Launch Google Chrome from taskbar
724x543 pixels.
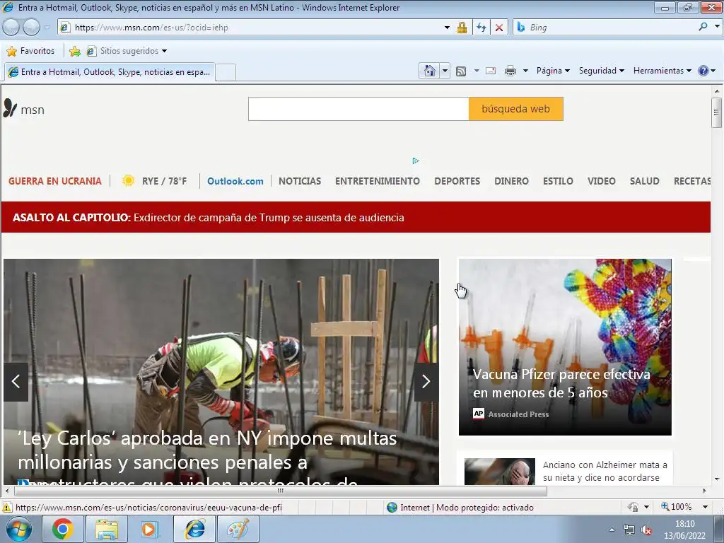63,529
